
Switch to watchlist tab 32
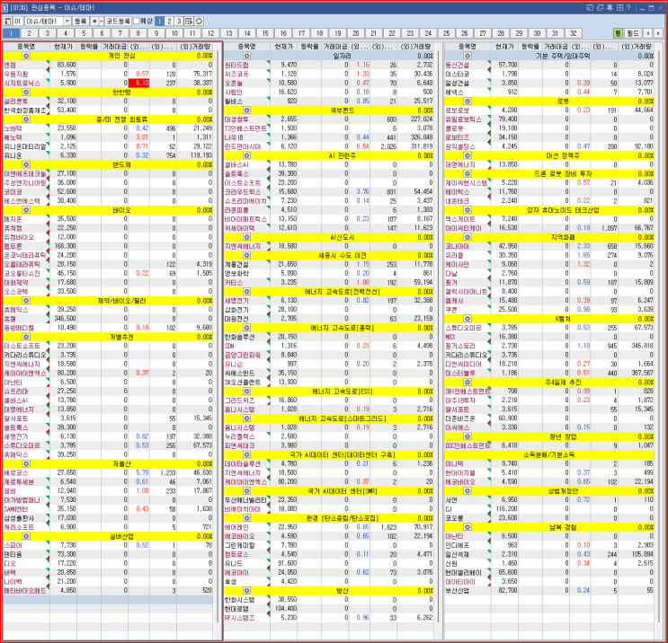(x=574, y=33)
